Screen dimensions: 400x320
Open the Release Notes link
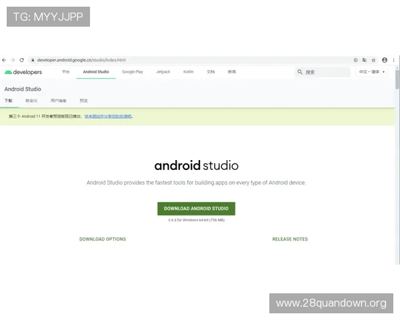pyautogui.click(x=290, y=239)
